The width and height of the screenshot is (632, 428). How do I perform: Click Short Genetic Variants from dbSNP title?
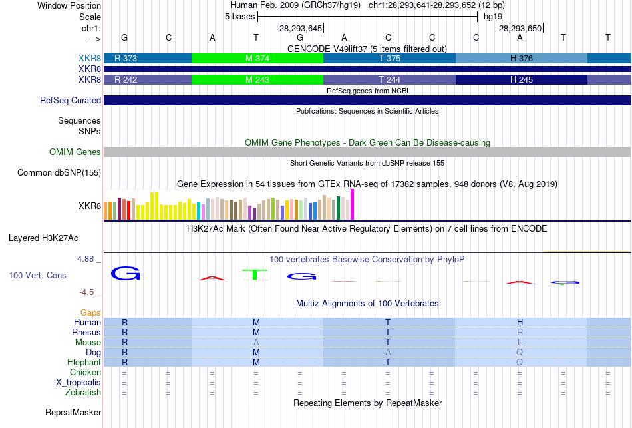(x=367, y=163)
